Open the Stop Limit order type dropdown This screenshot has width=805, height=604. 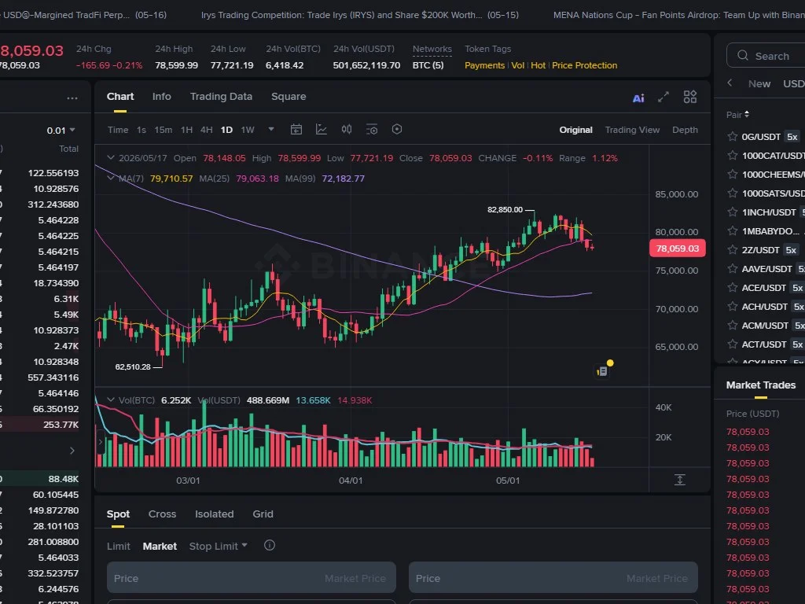tap(219, 546)
